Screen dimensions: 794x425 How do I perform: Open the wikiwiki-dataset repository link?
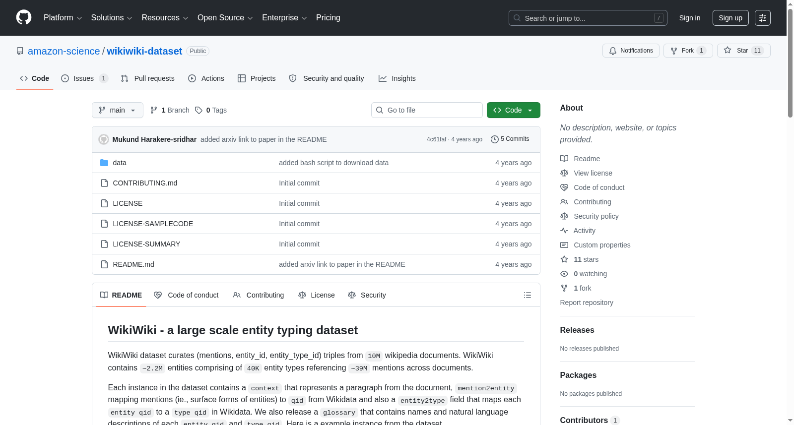point(144,51)
